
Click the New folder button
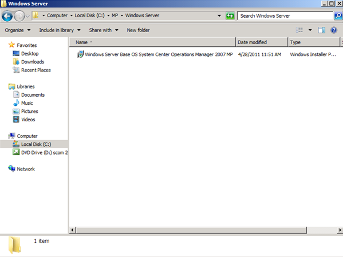pos(138,30)
